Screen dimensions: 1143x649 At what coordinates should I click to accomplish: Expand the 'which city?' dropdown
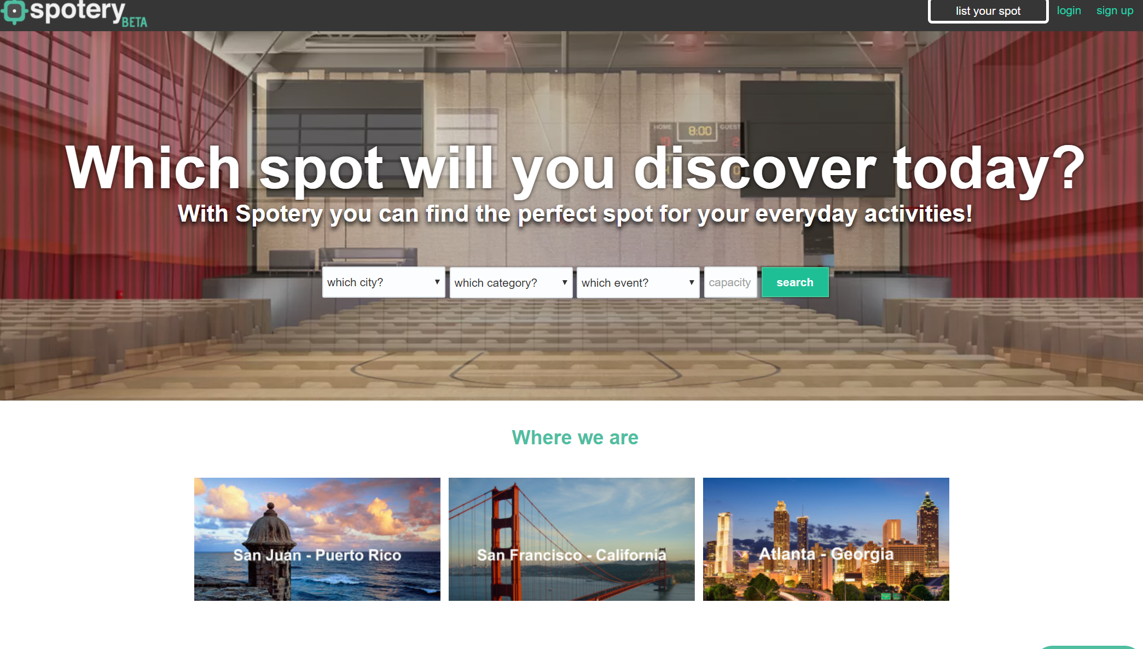(x=384, y=282)
